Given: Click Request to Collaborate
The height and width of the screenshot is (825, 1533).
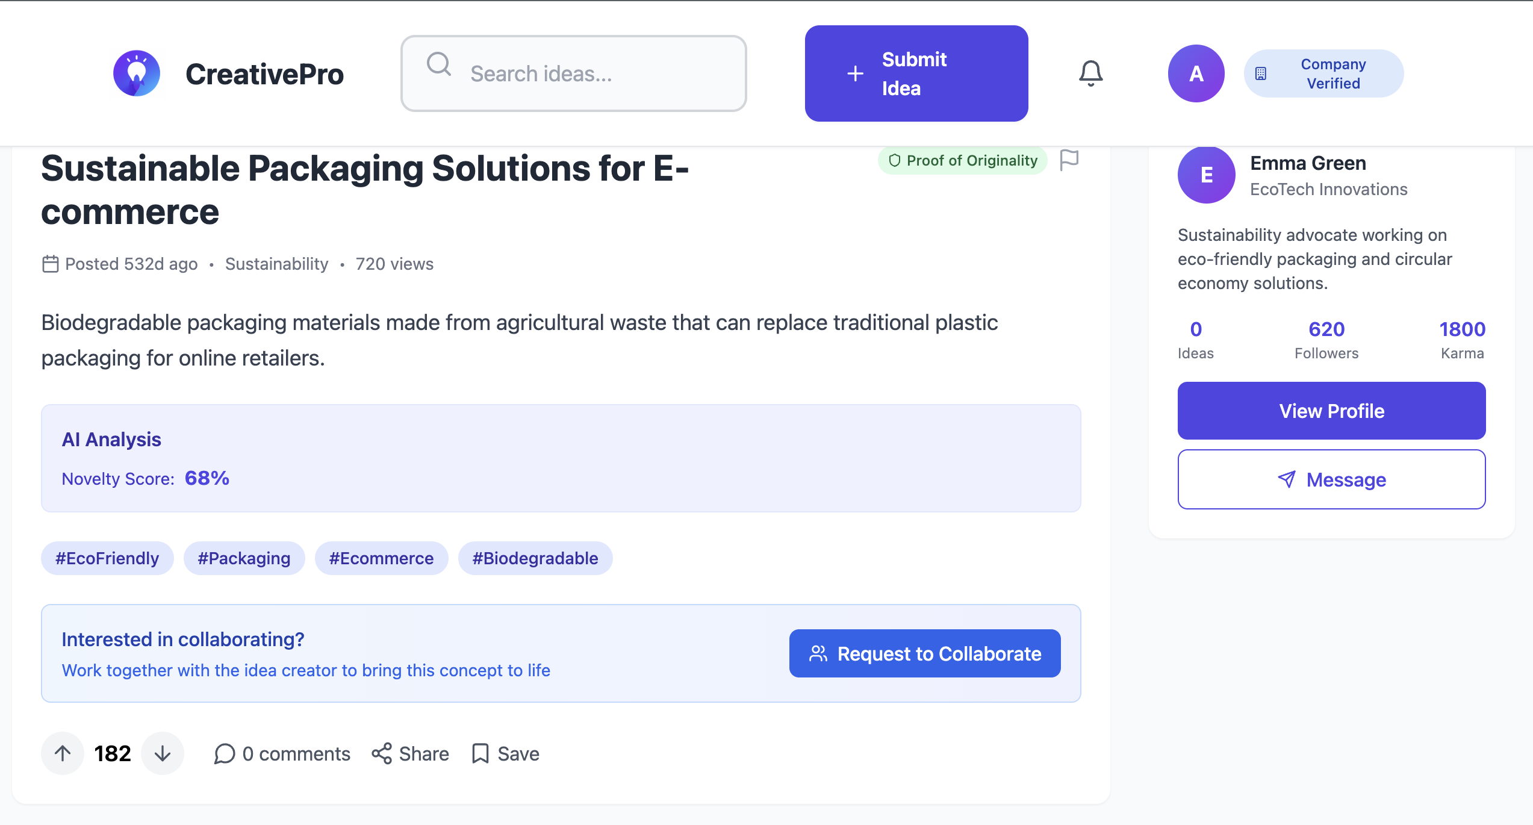Looking at the screenshot, I should (925, 653).
